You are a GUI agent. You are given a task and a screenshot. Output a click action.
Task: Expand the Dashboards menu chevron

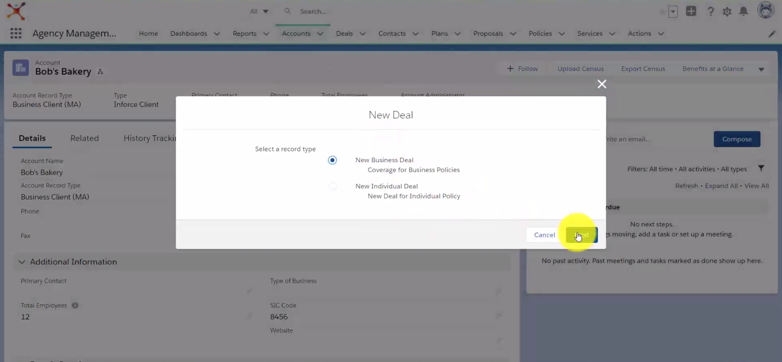pyautogui.click(x=217, y=34)
